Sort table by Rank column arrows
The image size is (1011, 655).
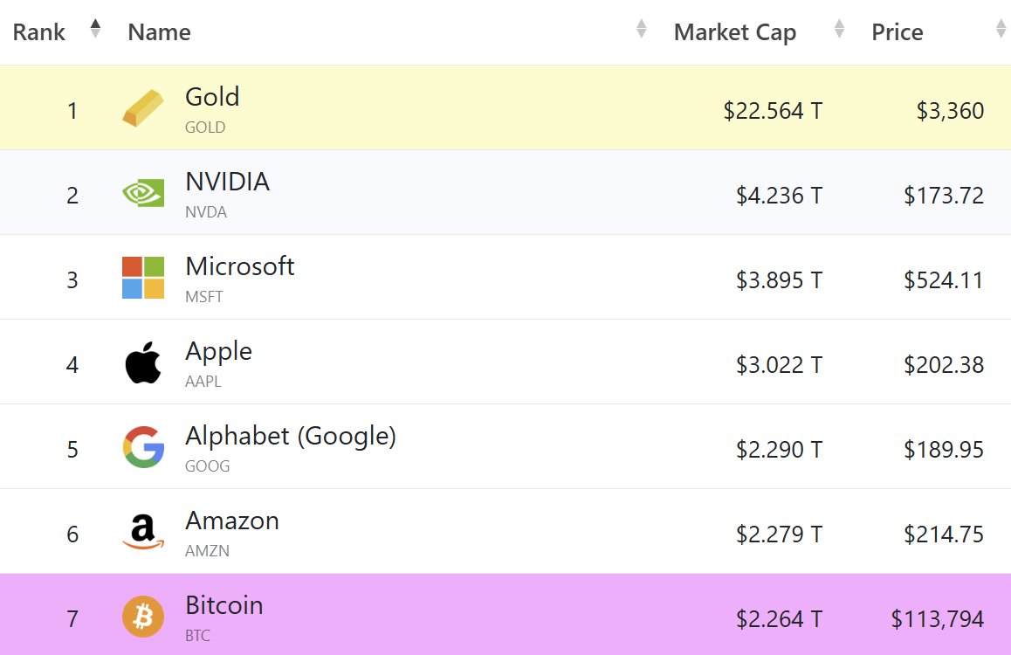click(x=95, y=30)
